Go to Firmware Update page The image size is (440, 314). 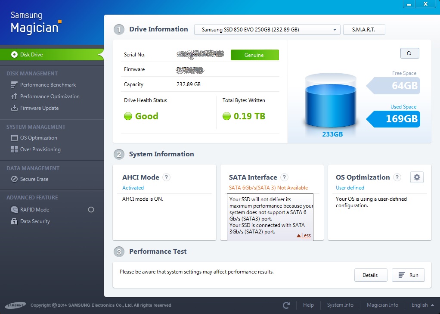tap(39, 108)
